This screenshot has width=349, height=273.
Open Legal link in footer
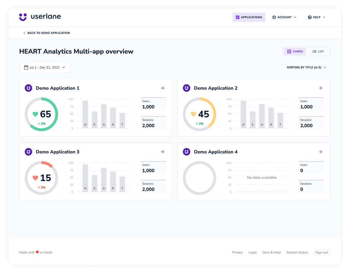coord(252,253)
